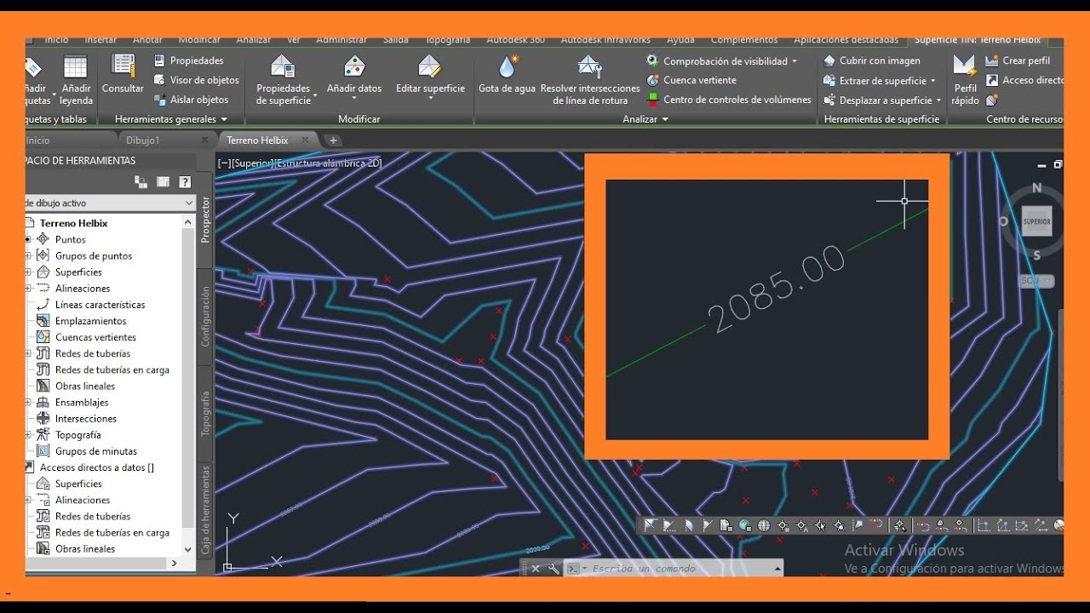Screen dimensions: 1090x613
Task: Select Obras lineales under Terreno Helbix
Action: [85, 387]
